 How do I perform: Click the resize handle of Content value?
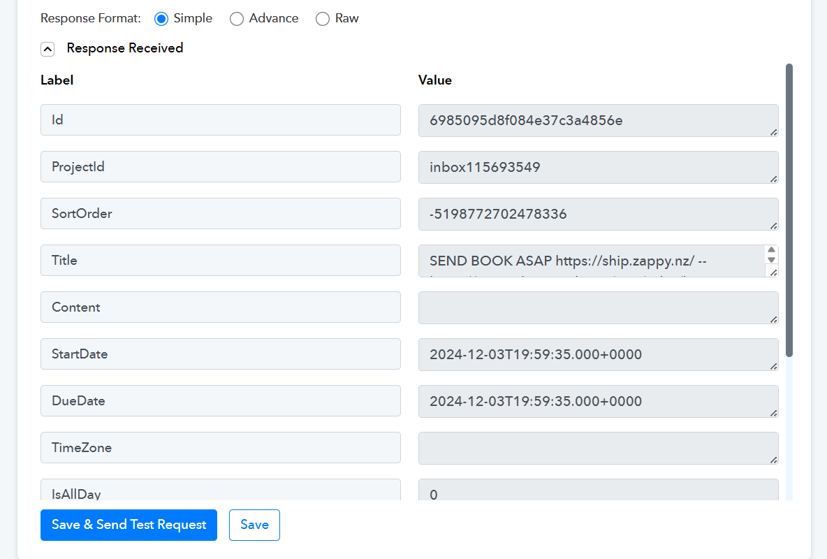point(773,319)
